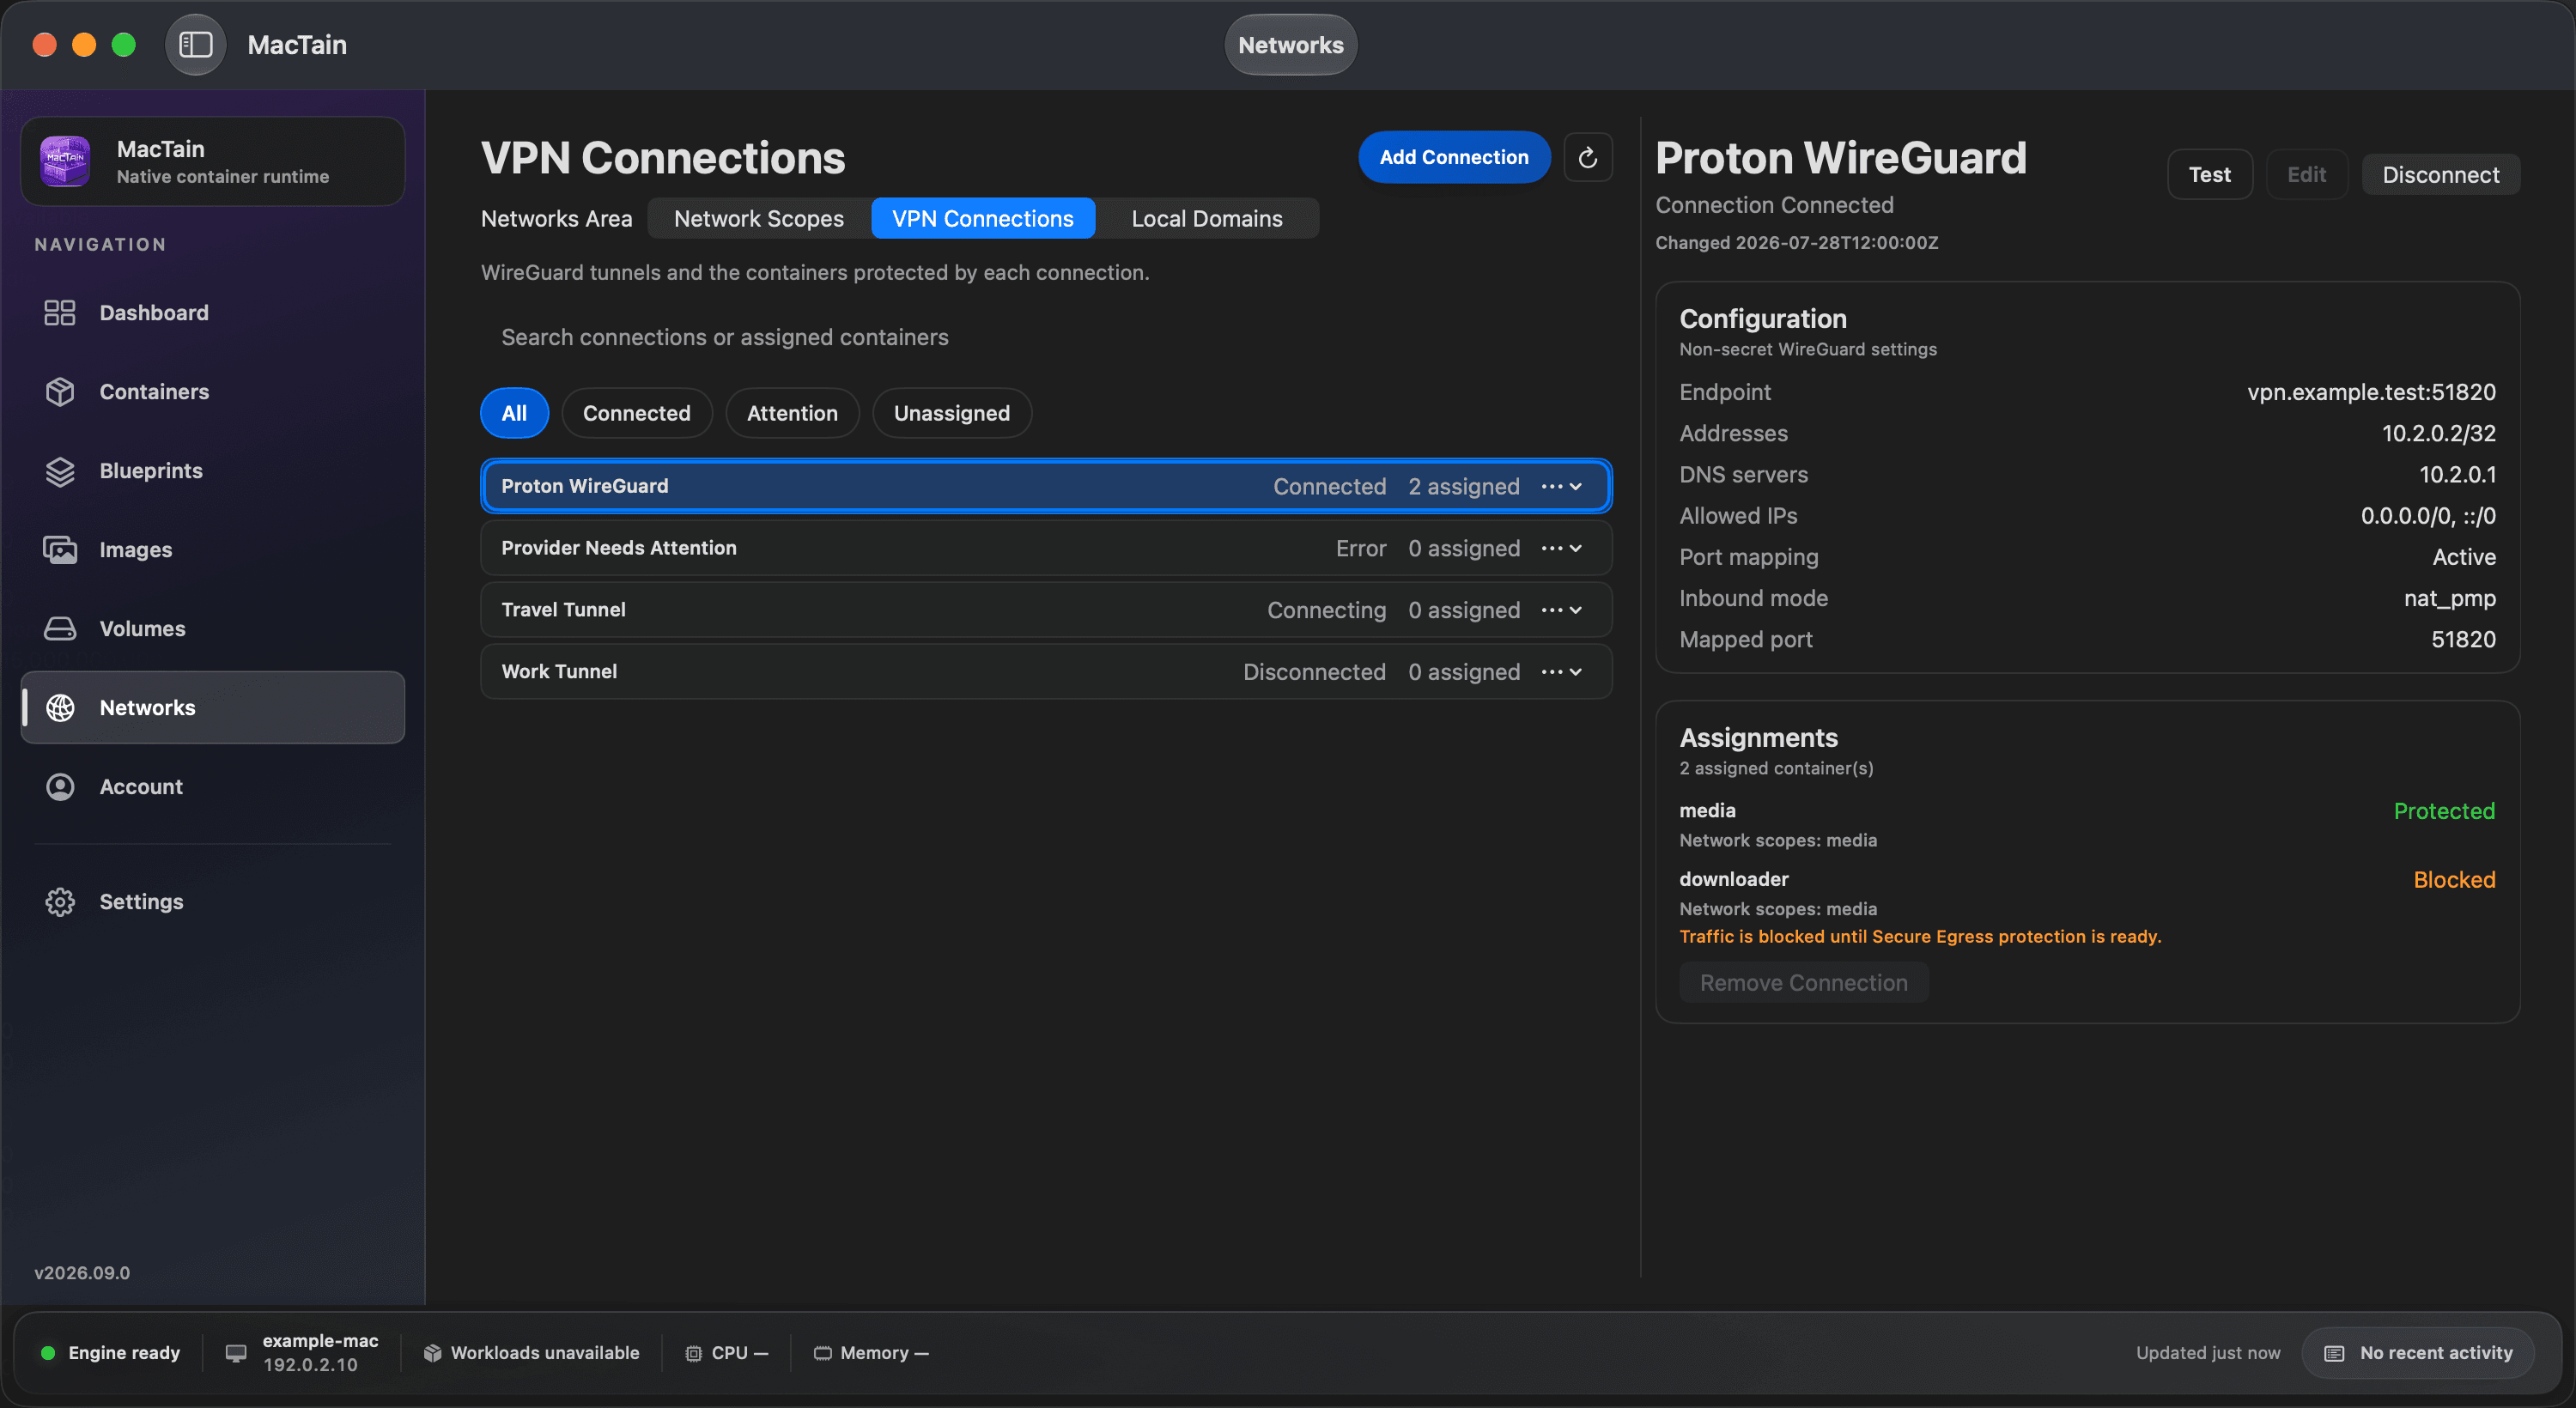Select the Travel Tunnel connection name

tap(563, 610)
